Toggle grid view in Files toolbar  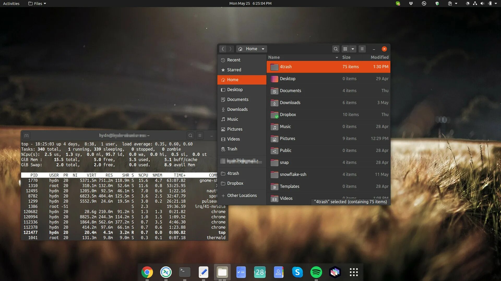pos(345,49)
